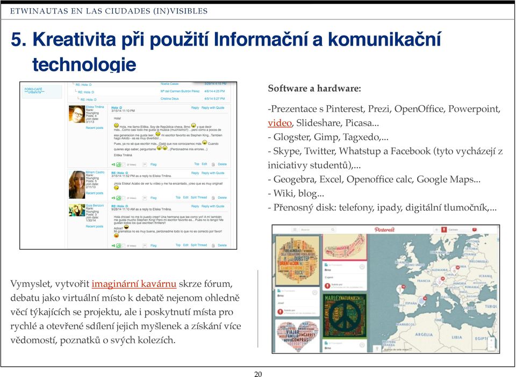Click the FORO-CAFÉ forum sidebar link
Viewport: 516px width, 377px height.
(x=34, y=91)
